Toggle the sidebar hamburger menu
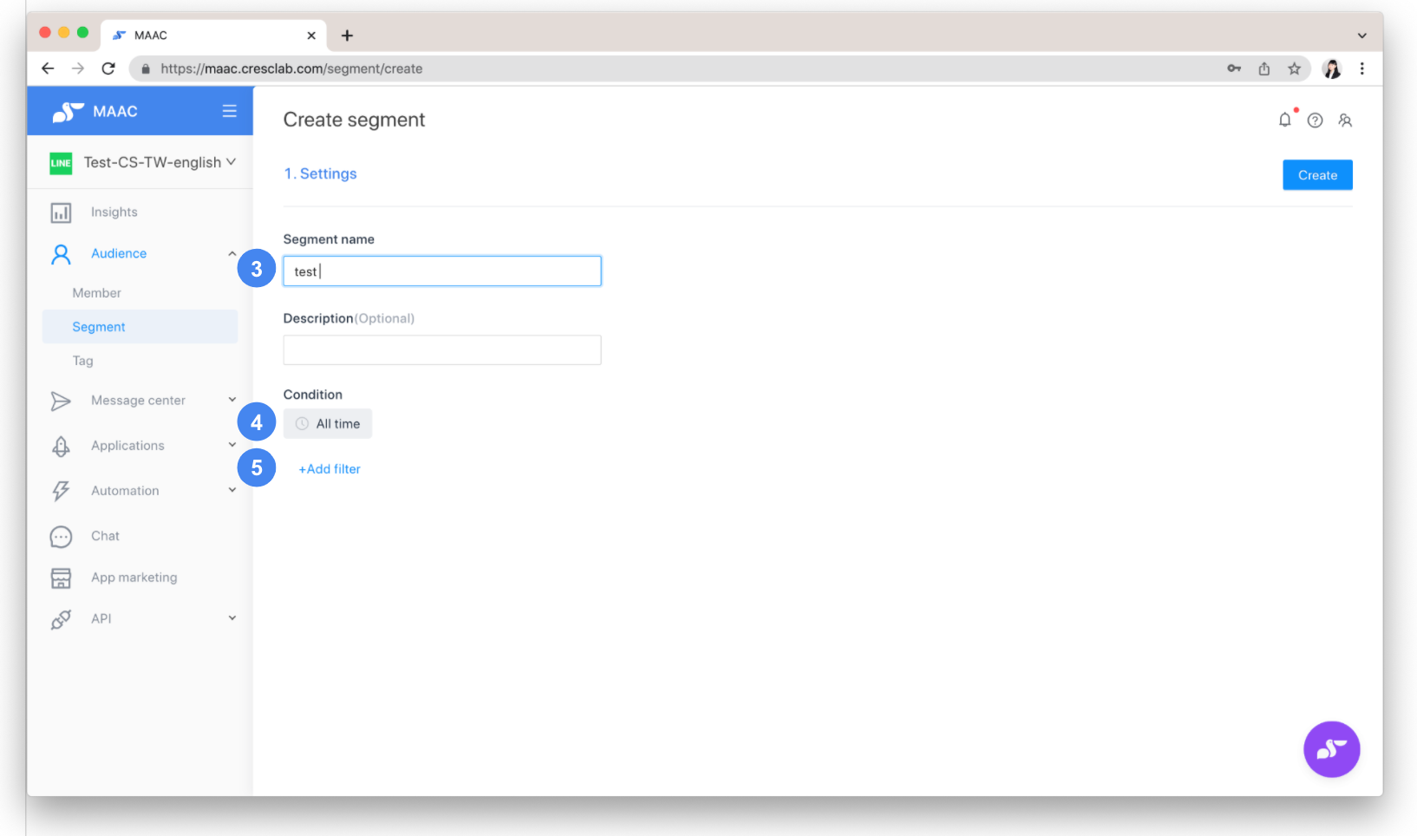 (x=229, y=111)
